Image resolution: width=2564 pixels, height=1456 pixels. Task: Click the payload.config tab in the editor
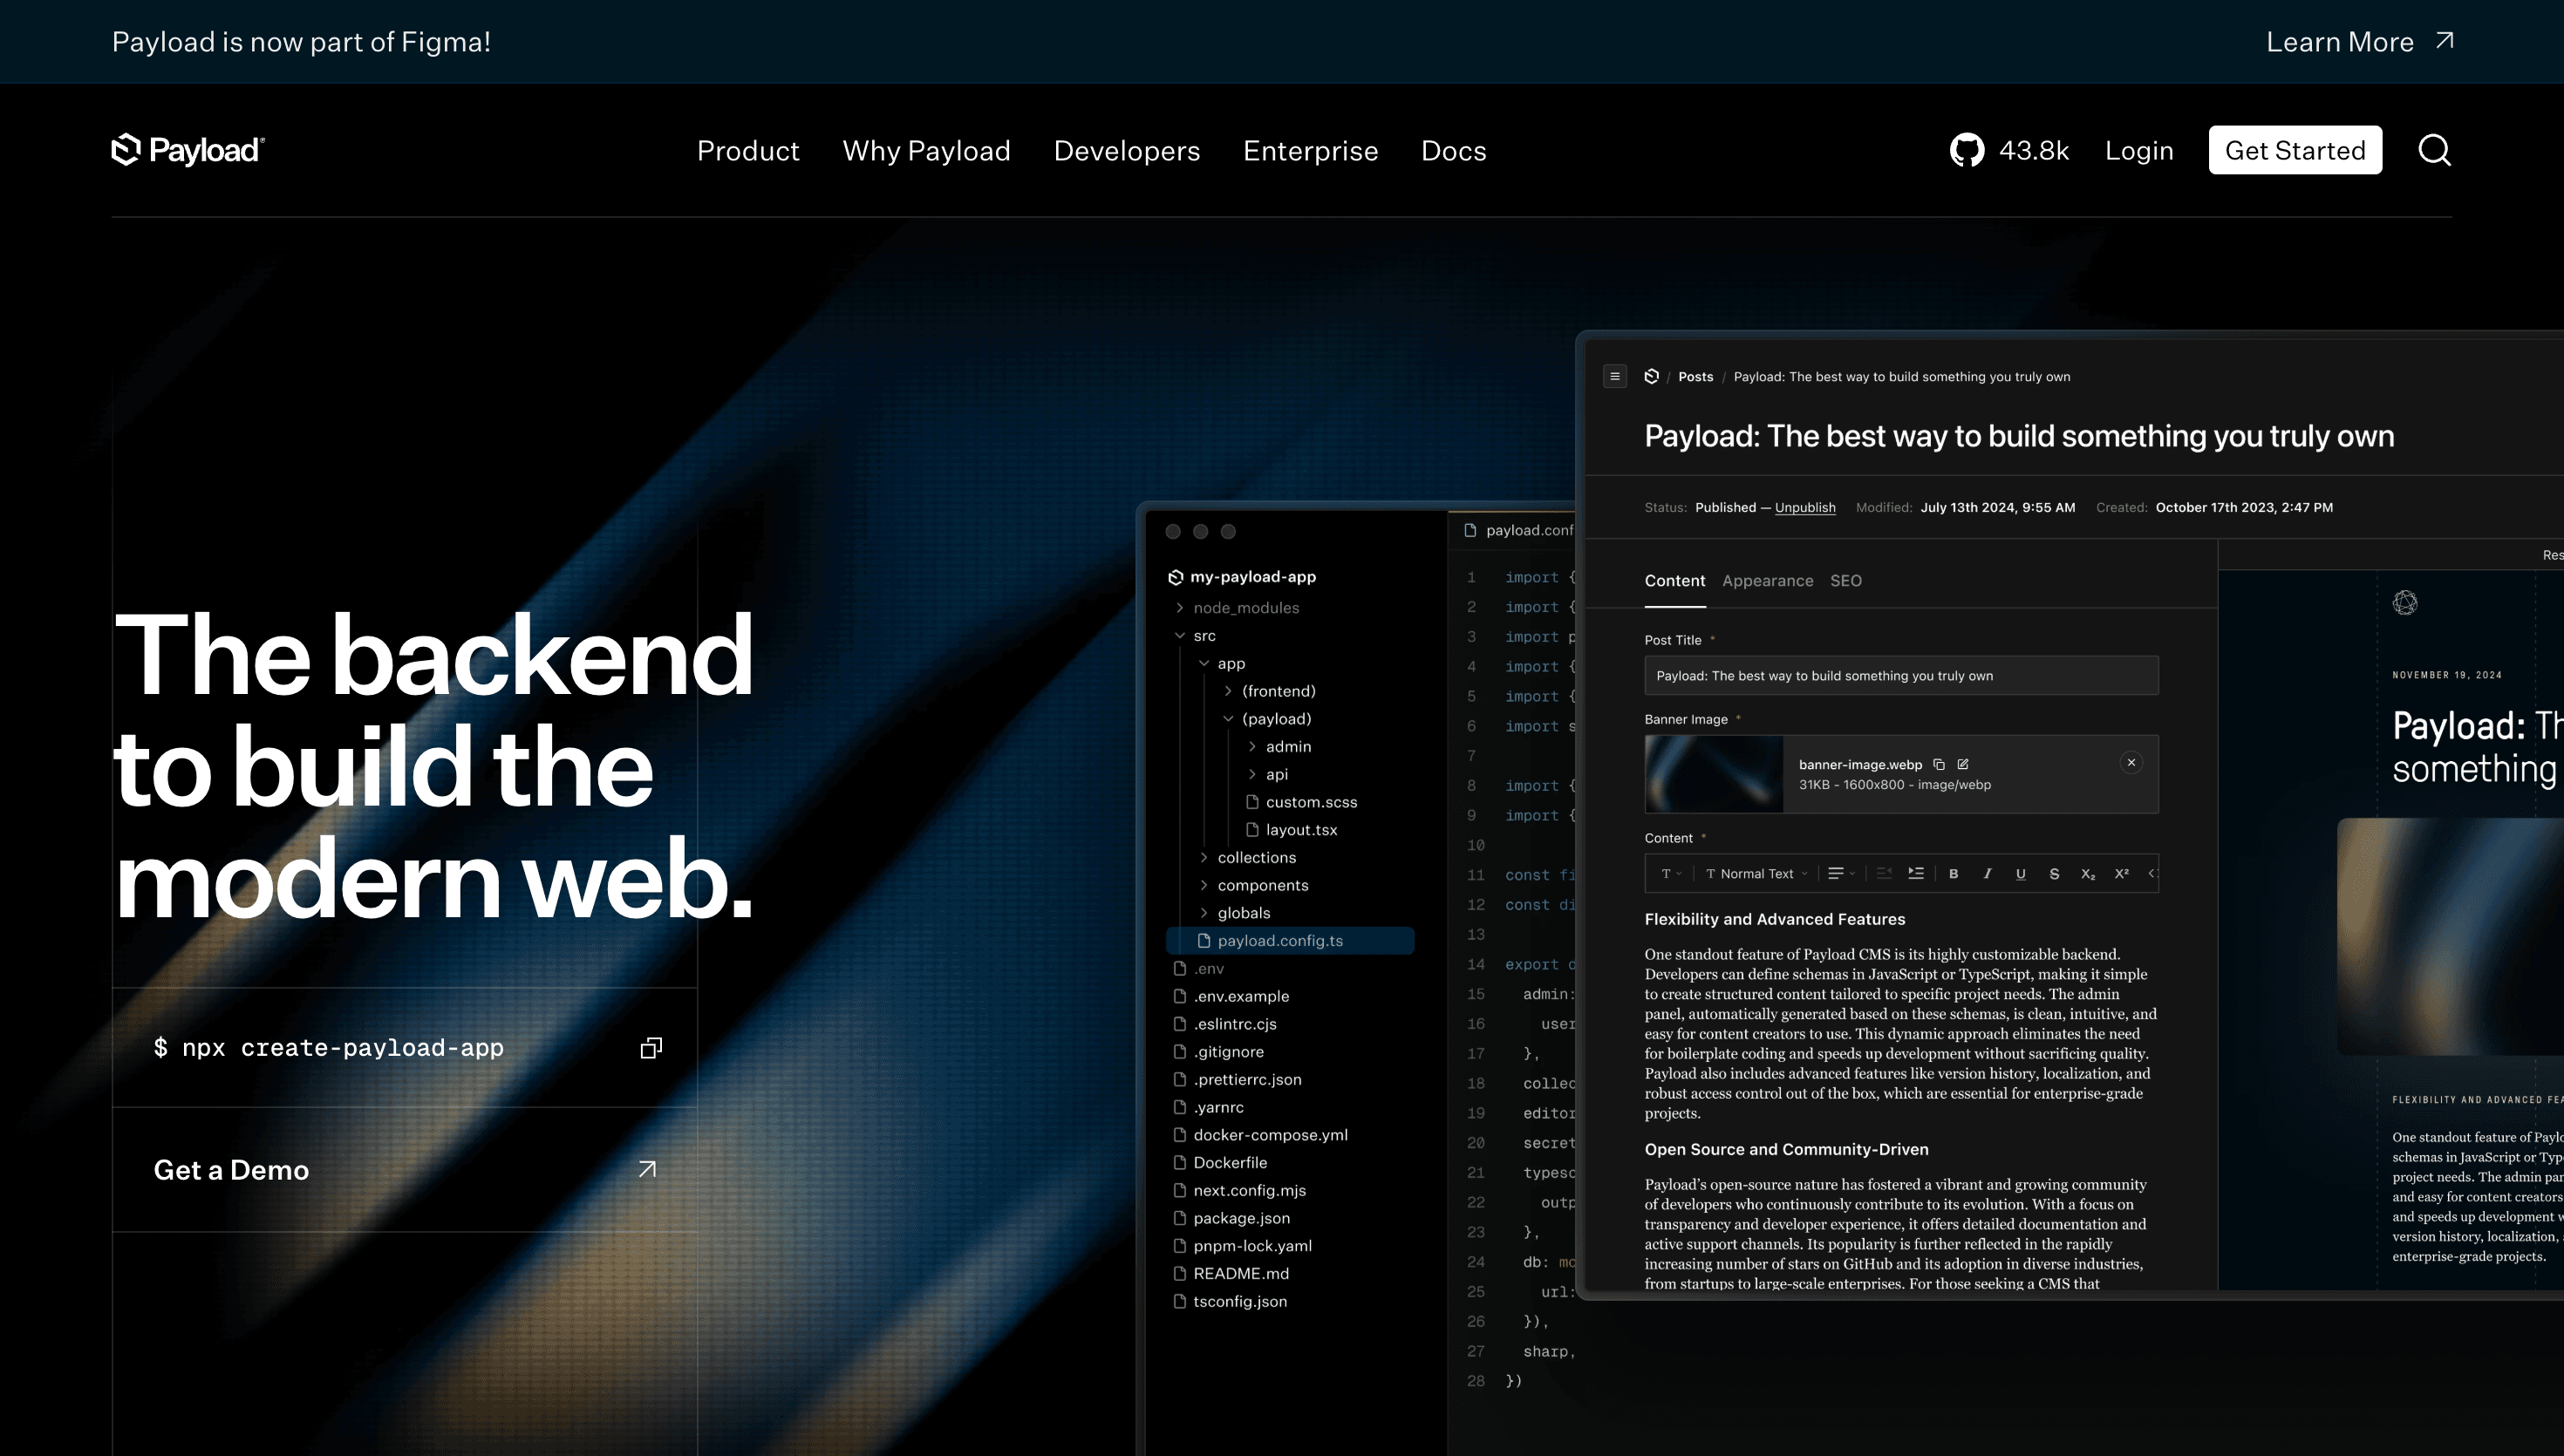(x=1518, y=530)
